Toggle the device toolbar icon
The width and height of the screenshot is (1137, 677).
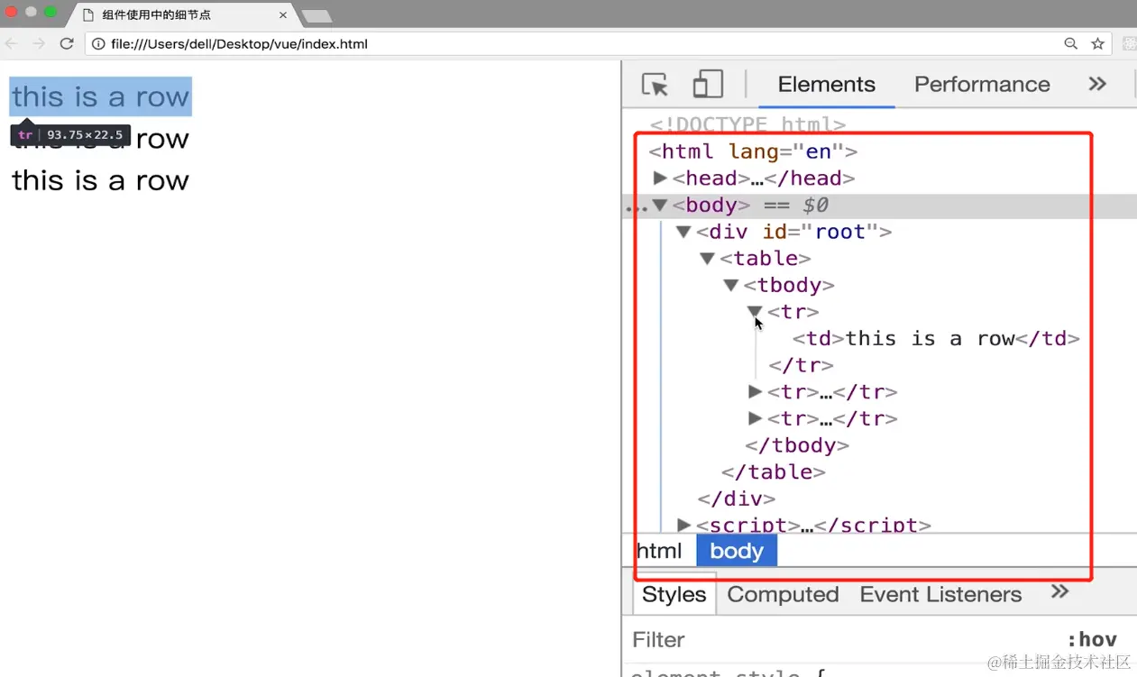(708, 84)
